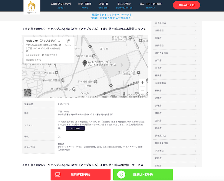Viewport: 224px width, 181px height.
Task: Open the 法人・トレーナーの方 TRAINER menu
Action: pyautogui.click(x=150, y=6)
